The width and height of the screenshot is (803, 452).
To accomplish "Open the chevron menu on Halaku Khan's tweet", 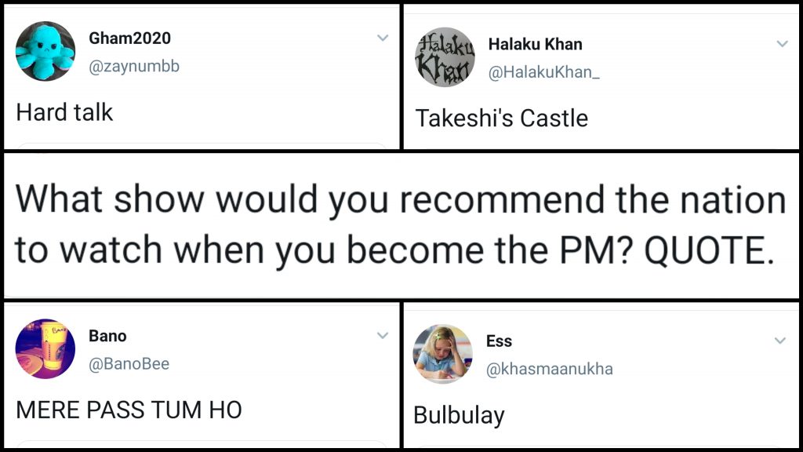I will 782,44.
